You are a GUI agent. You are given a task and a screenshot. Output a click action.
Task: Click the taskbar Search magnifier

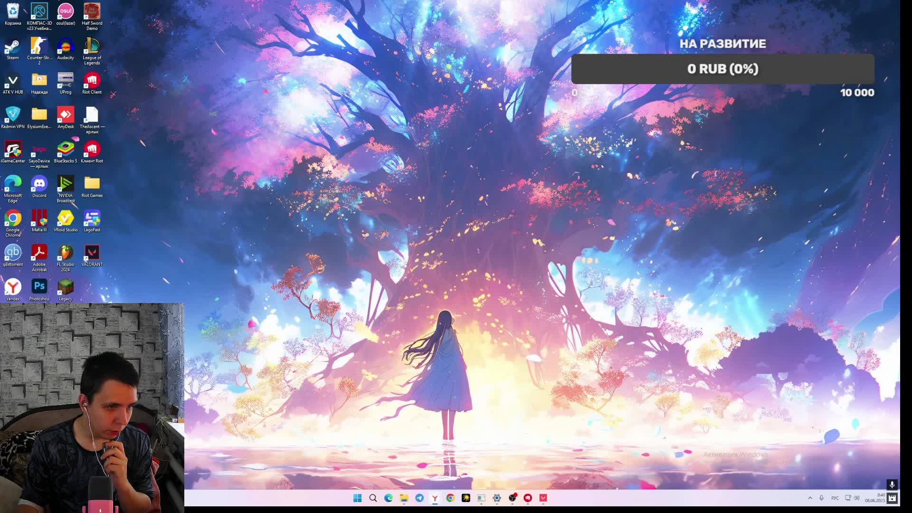pyautogui.click(x=373, y=498)
